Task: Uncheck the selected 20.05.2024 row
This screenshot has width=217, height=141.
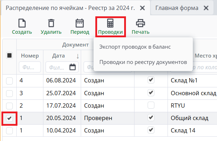Action: click(9, 118)
